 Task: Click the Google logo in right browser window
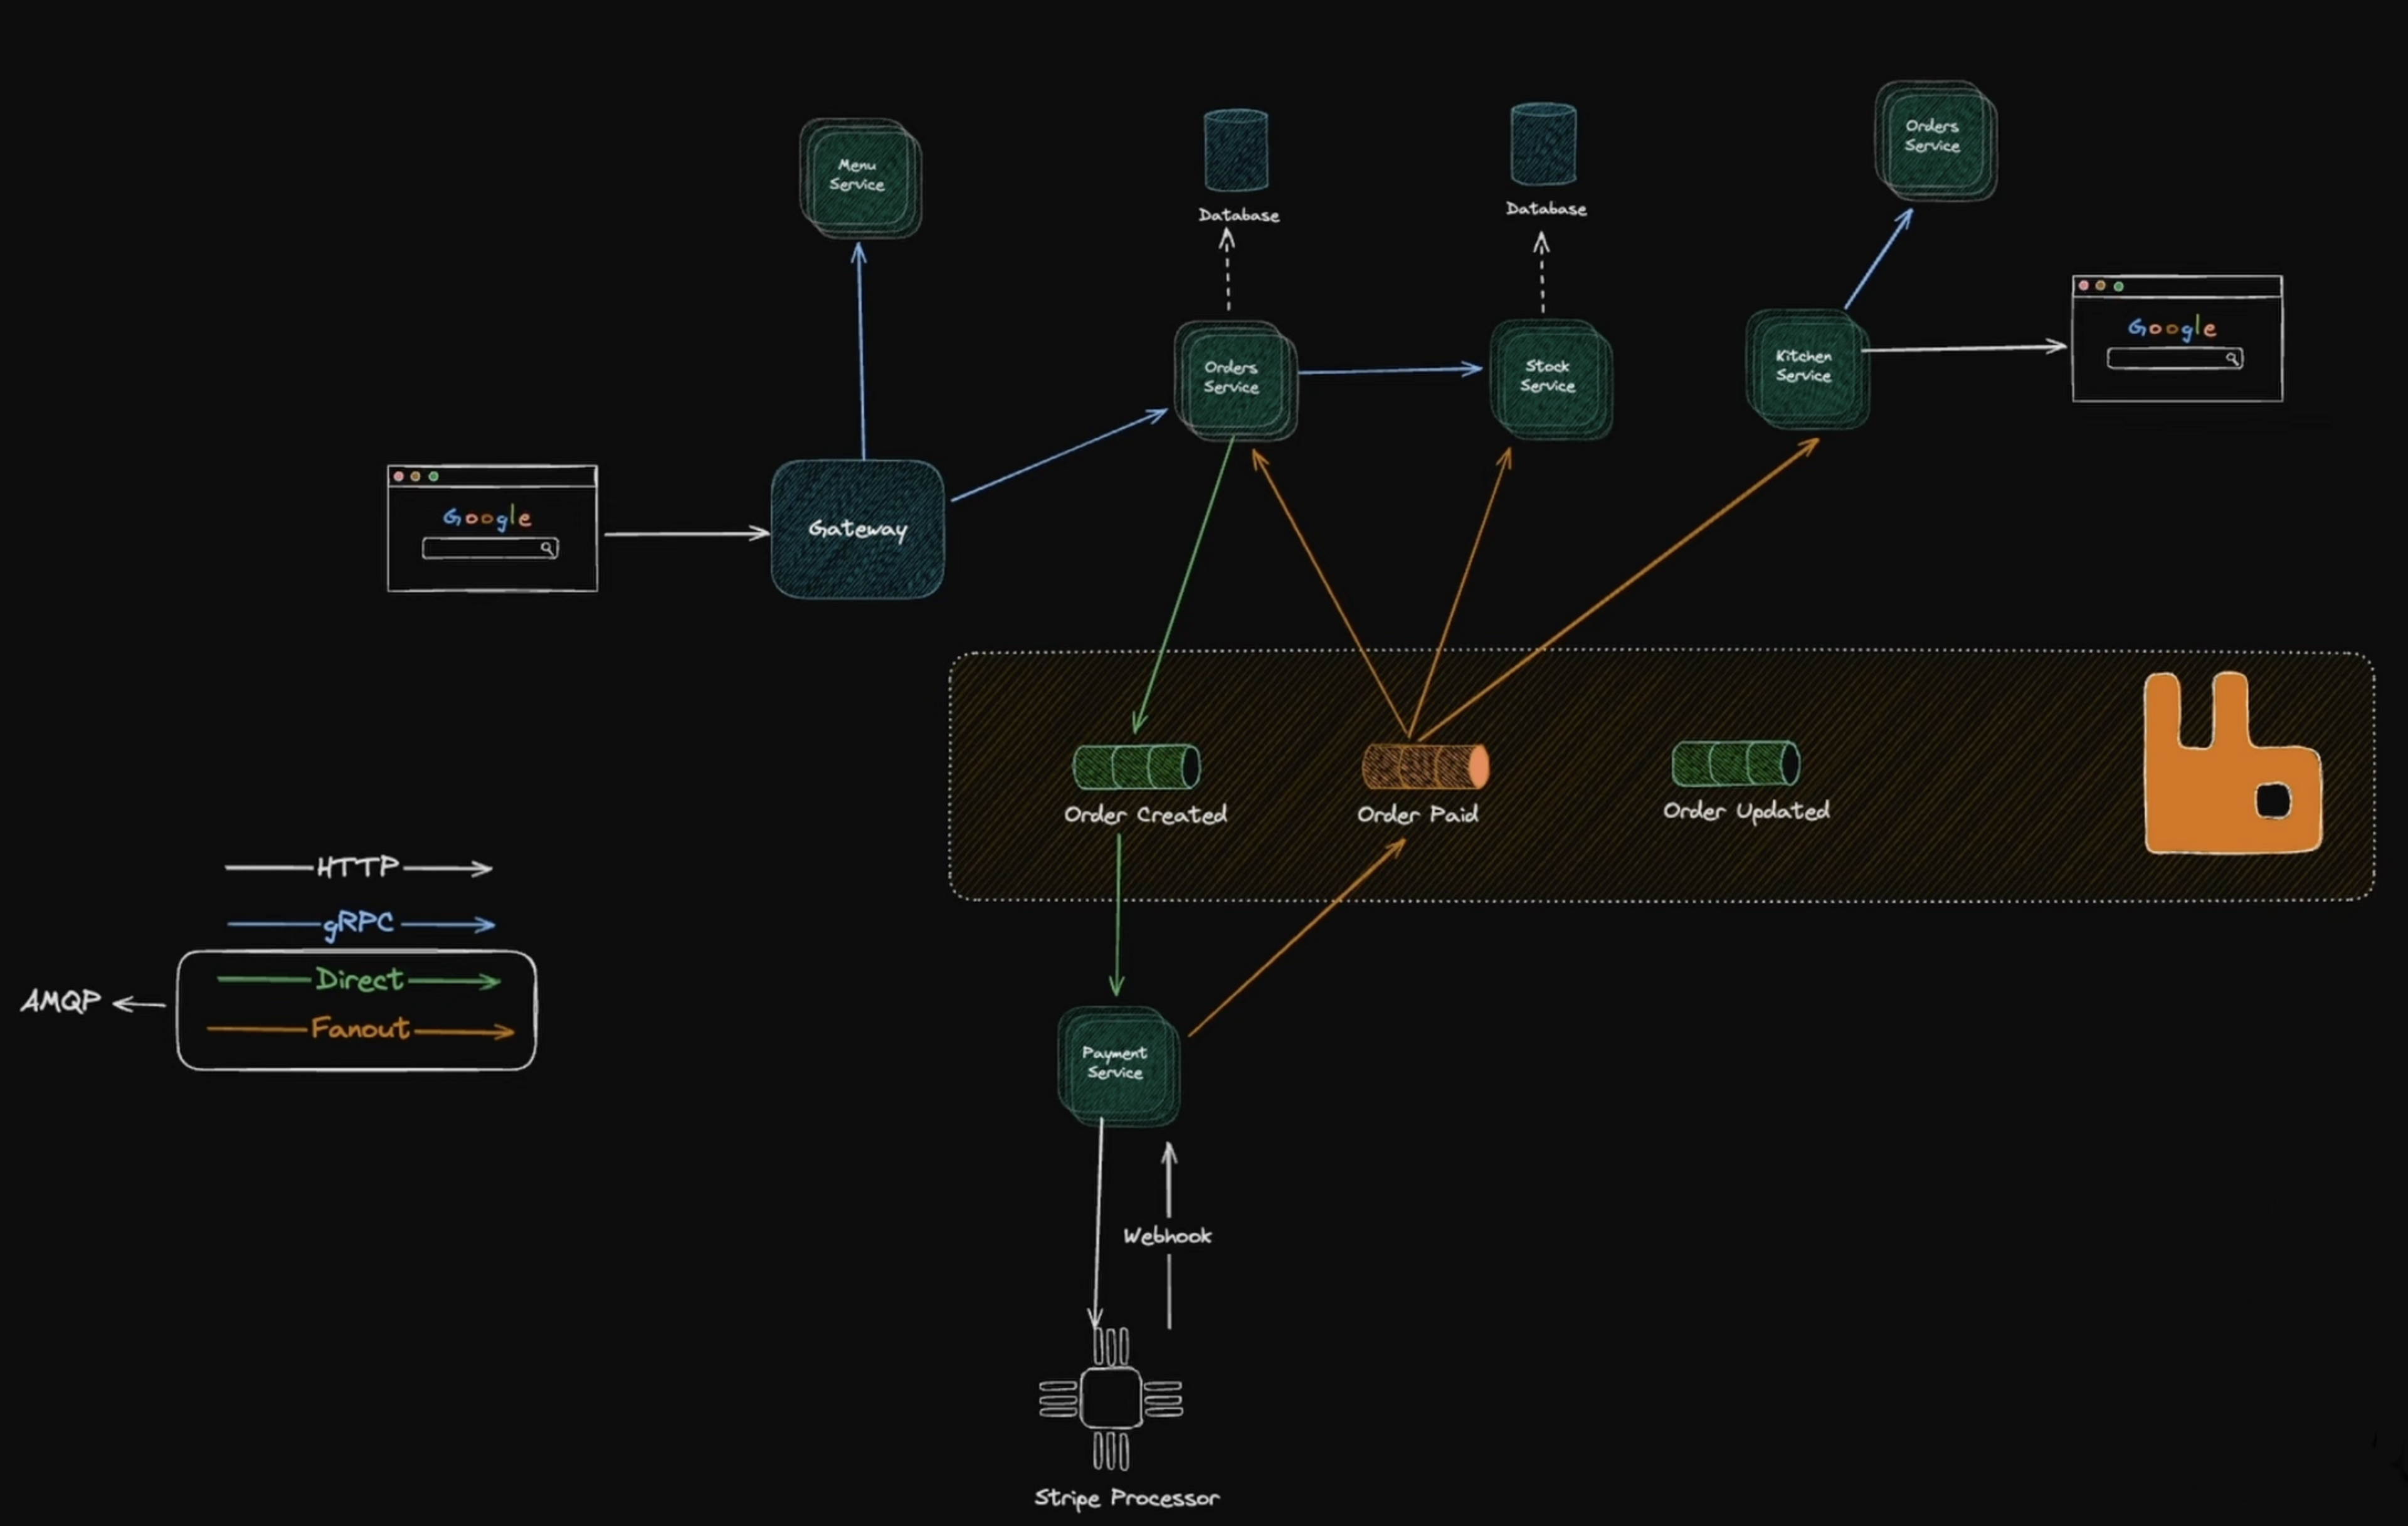click(2172, 328)
